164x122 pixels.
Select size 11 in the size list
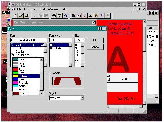click(78, 55)
